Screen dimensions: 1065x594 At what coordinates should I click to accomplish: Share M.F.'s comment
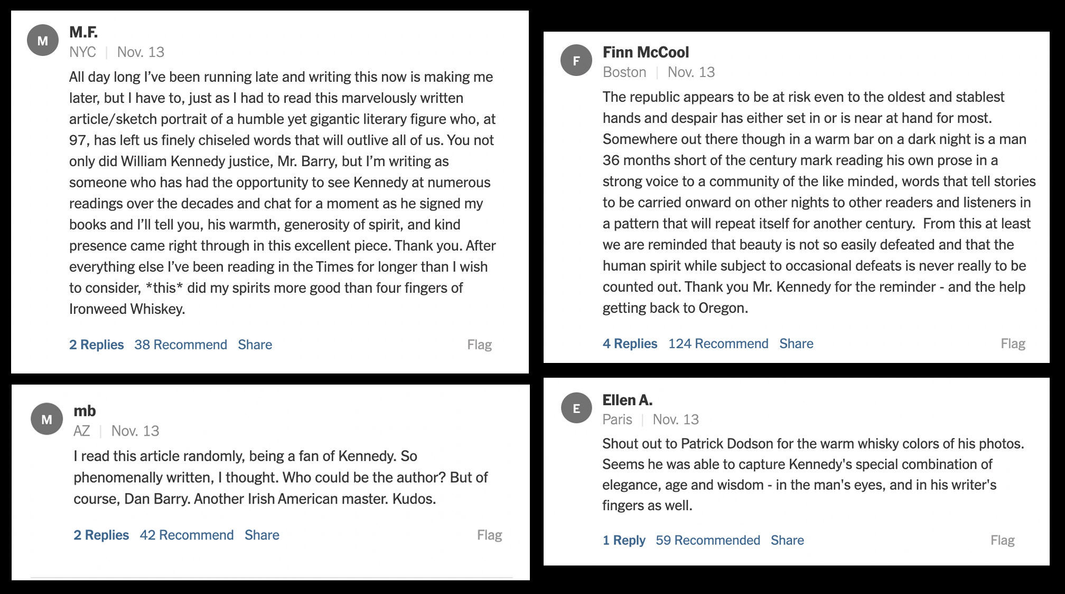(255, 344)
